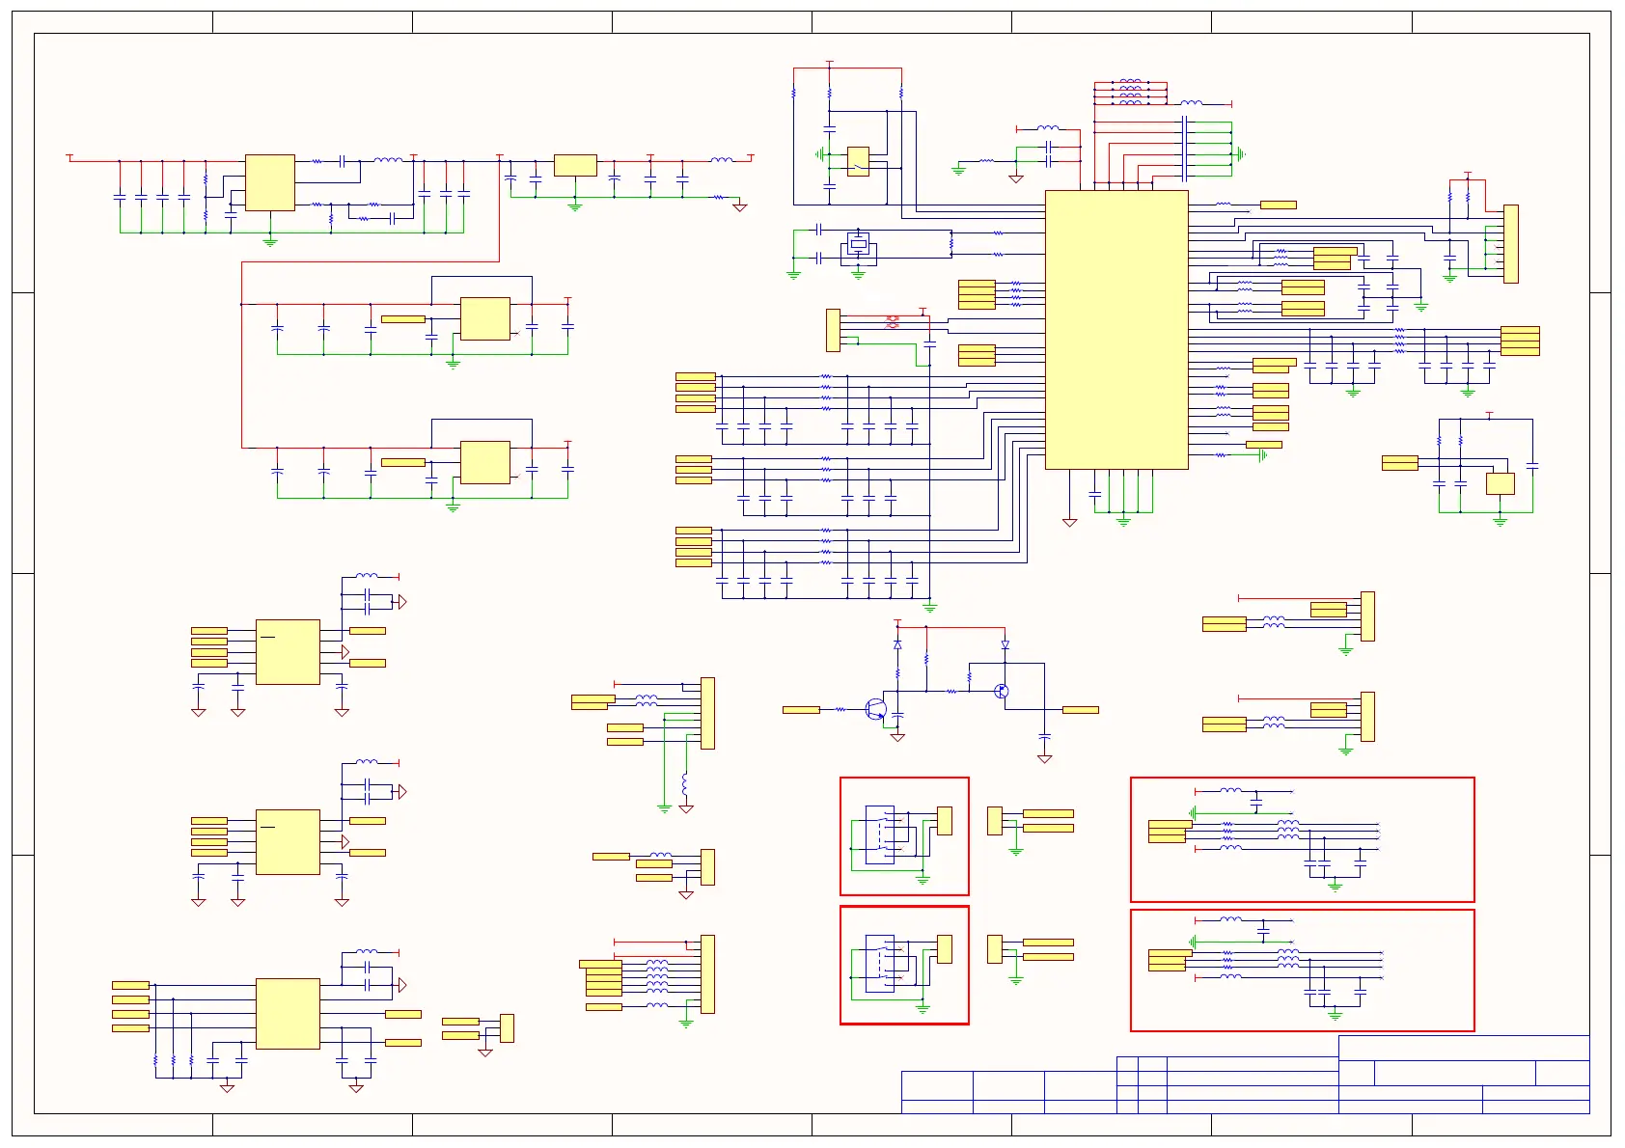
Task: Select the left NPN transistor symbol
Action: 875,710
